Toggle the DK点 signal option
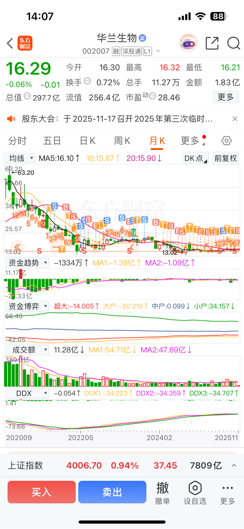Image resolution: width=244 pixels, height=529 pixels. [195, 158]
